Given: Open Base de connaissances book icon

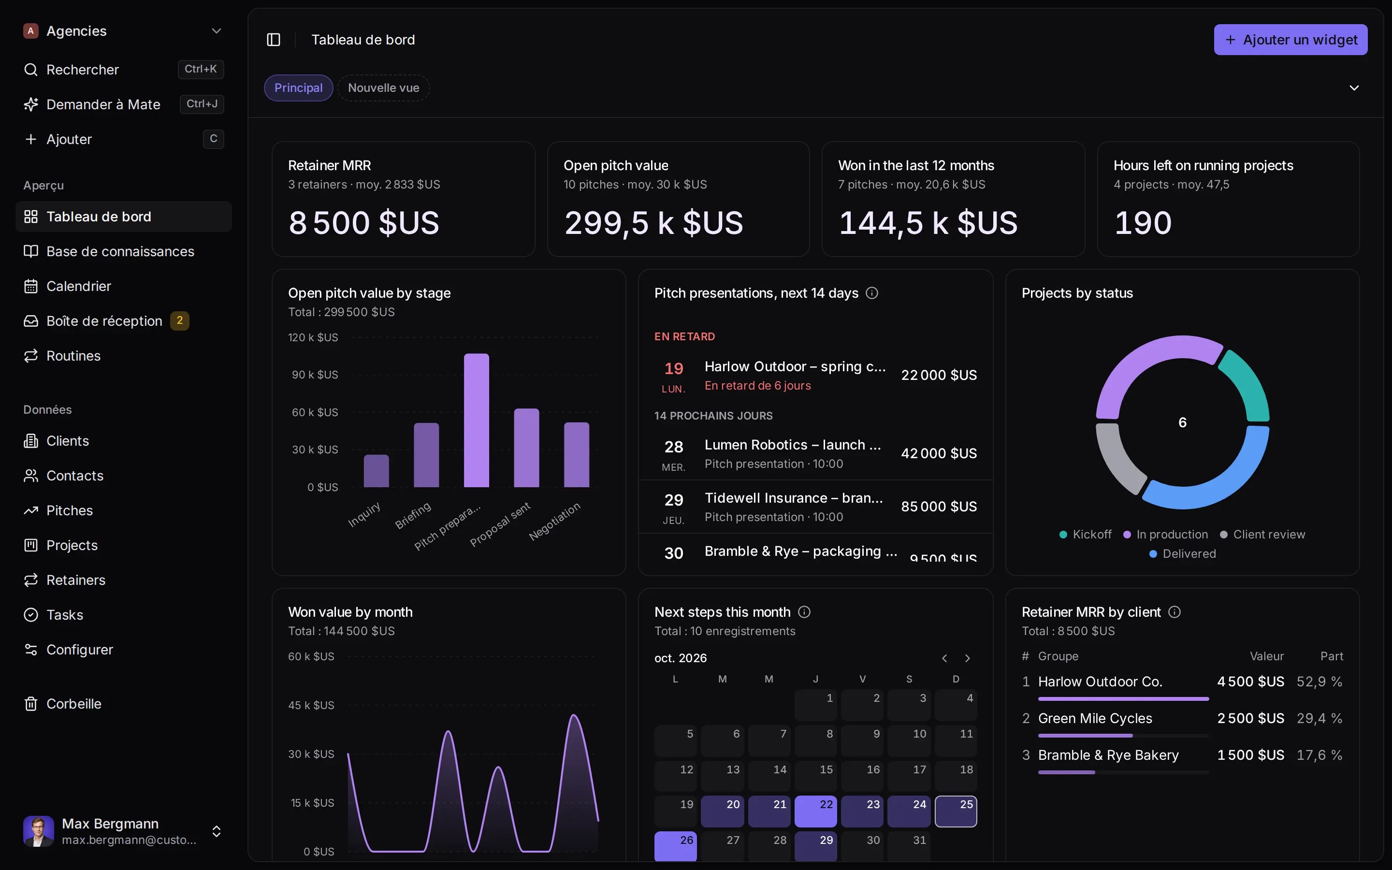Looking at the screenshot, I should [30, 251].
